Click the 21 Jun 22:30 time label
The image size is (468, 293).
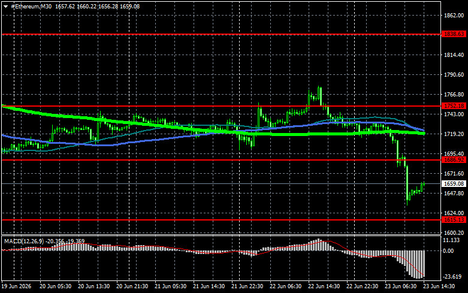(247, 286)
